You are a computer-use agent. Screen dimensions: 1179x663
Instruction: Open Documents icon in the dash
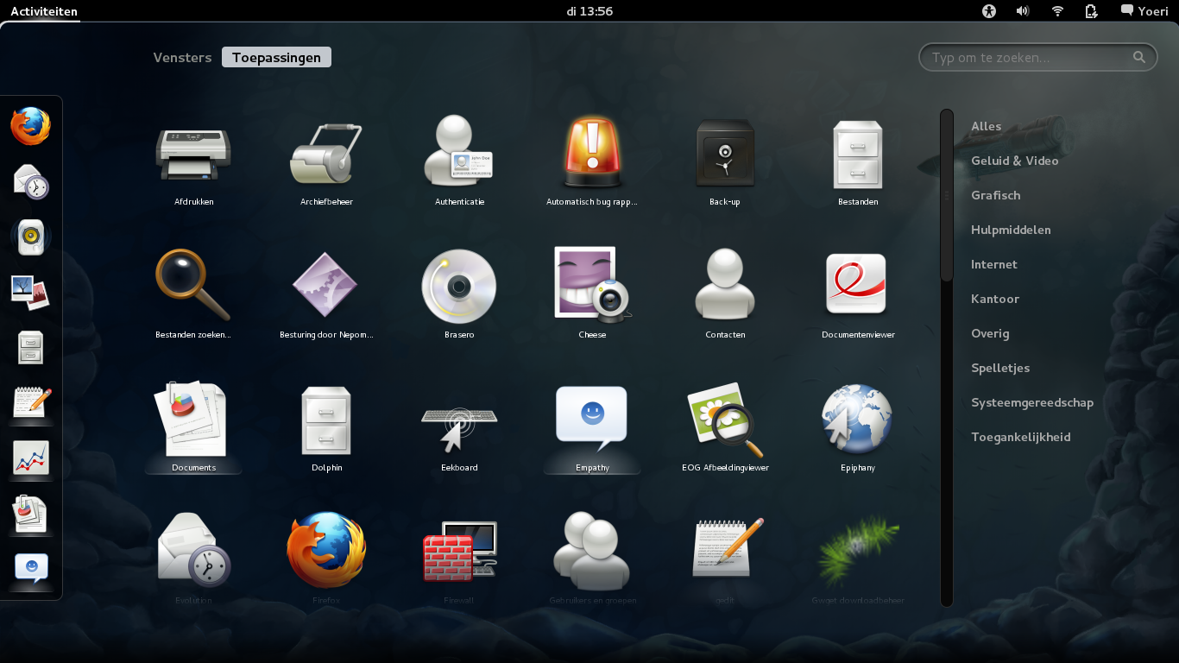tap(31, 513)
